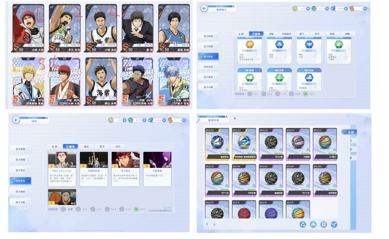Open 潛力獲取 sidebar button in 特性 screen
Viewport: 389px width, 239px height.
pyautogui.click(x=20, y=192)
